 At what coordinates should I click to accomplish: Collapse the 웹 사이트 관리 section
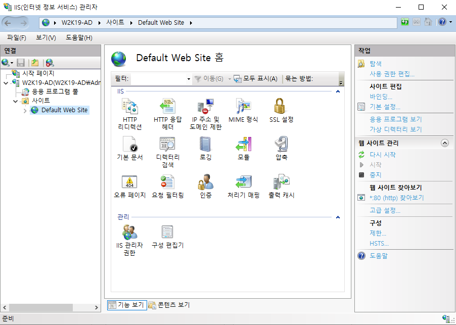pos(445,143)
